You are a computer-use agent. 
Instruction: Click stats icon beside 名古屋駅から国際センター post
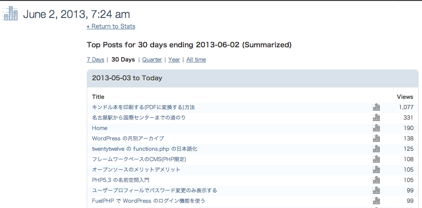pos(376,118)
